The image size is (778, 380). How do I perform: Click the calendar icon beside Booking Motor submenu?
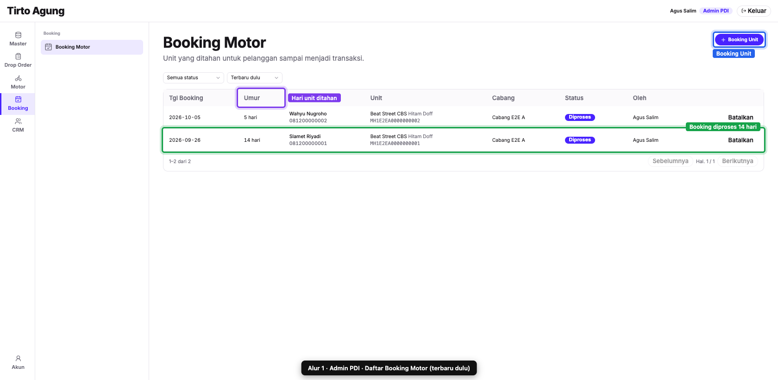click(48, 47)
